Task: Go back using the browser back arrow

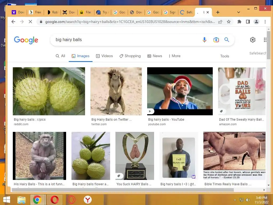Action: 13,22
